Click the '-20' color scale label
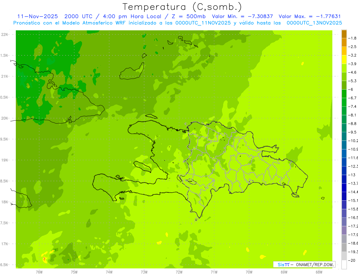The width and height of the screenshot is (358, 276). tap(352, 260)
